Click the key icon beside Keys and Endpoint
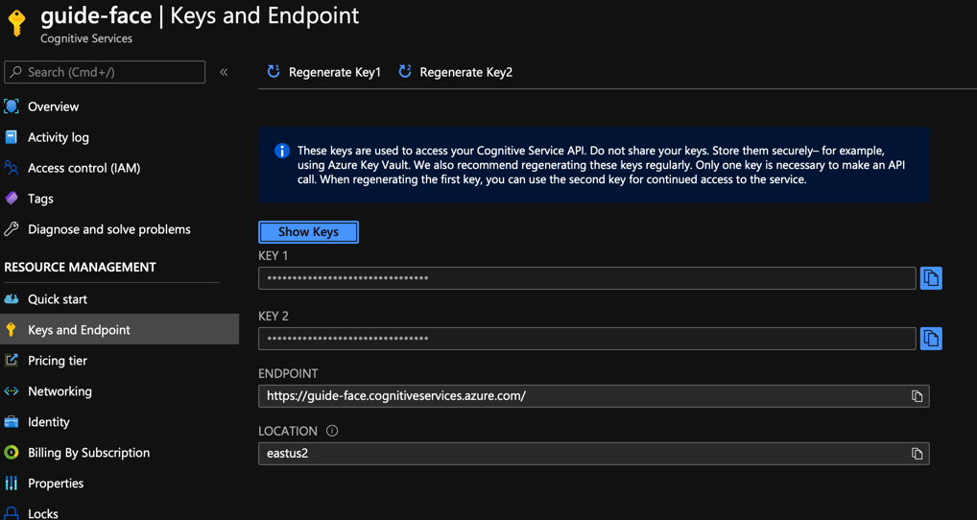This screenshot has height=520, width=977. [11, 330]
